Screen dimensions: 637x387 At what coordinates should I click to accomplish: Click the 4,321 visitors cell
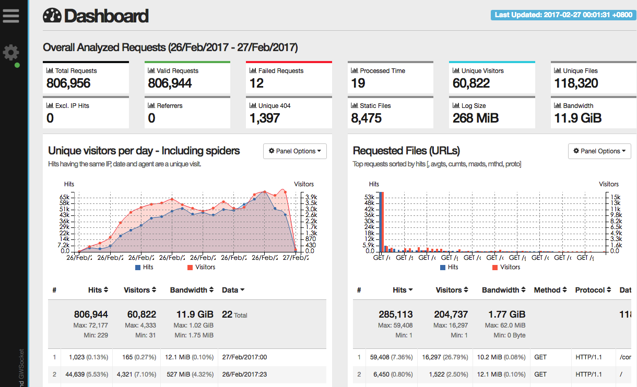coord(137,374)
